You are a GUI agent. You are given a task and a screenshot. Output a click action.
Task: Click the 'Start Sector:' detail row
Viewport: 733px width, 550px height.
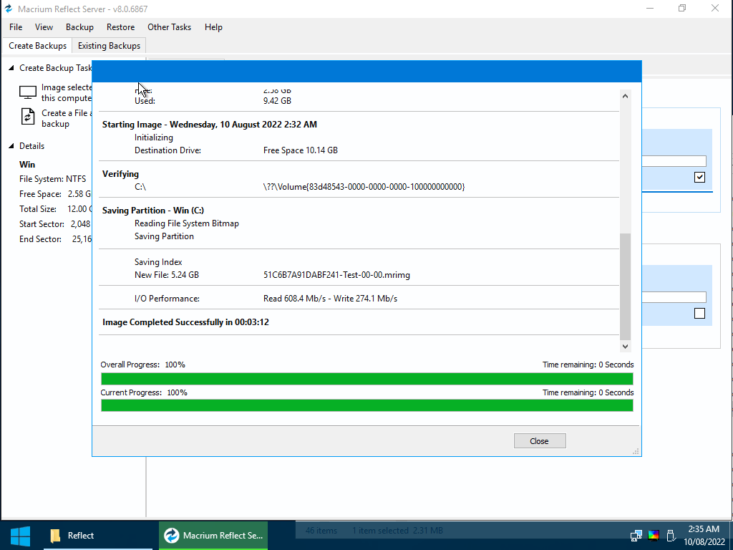(x=55, y=224)
